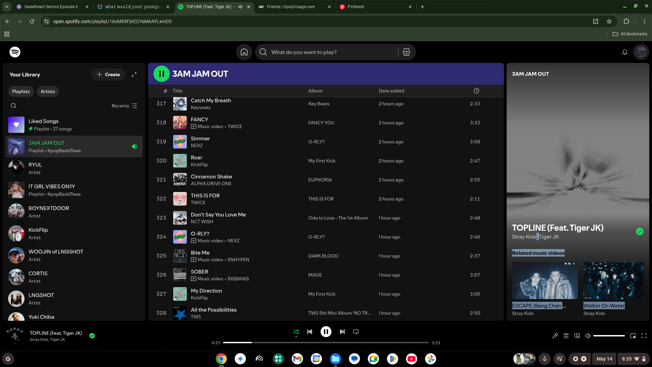Reload the Spotify page
This screenshot has height=367, width=652.
(x=32, y=21)
